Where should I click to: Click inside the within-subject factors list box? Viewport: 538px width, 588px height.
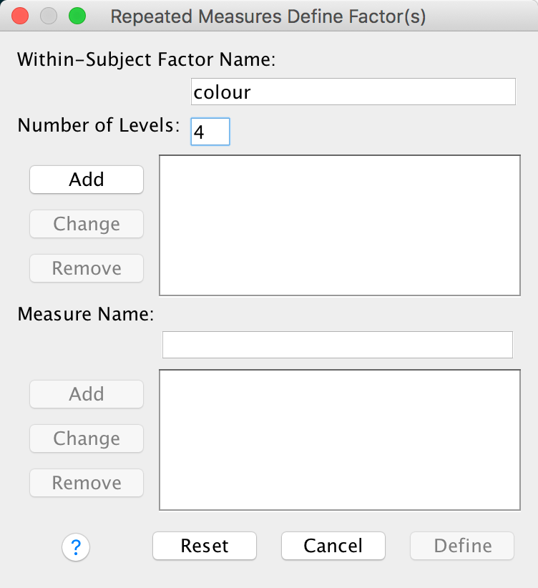click(x=339, y=225)
